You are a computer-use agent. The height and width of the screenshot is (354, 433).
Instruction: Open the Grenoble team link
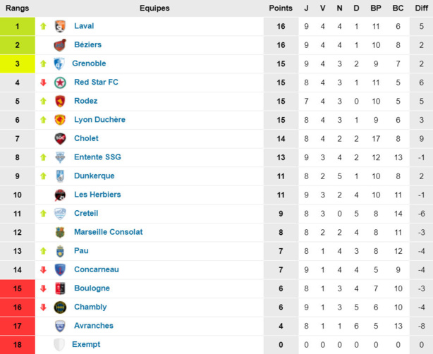pos(89,63)
